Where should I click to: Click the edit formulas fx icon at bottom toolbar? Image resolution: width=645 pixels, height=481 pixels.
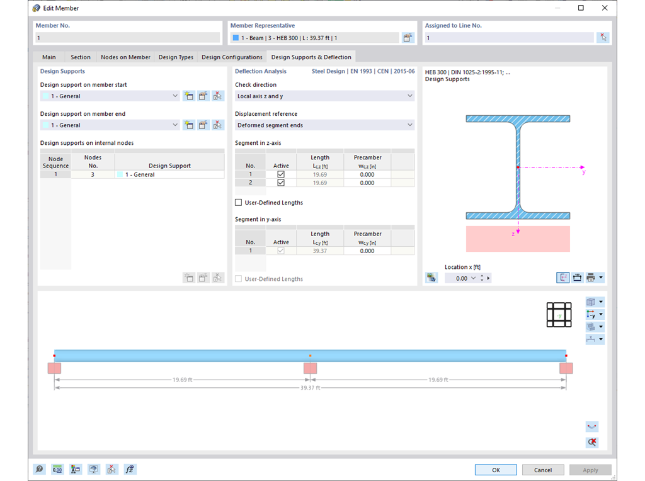(x=130, y=469)
